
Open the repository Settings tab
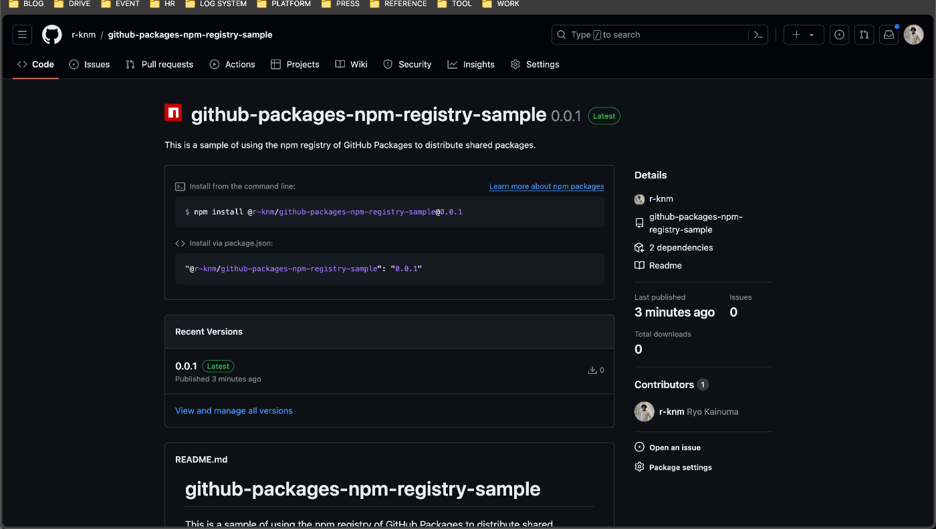535,64
